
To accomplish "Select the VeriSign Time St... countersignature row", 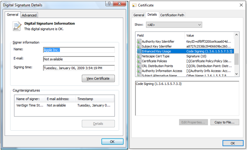I will [x=64, y=105].
